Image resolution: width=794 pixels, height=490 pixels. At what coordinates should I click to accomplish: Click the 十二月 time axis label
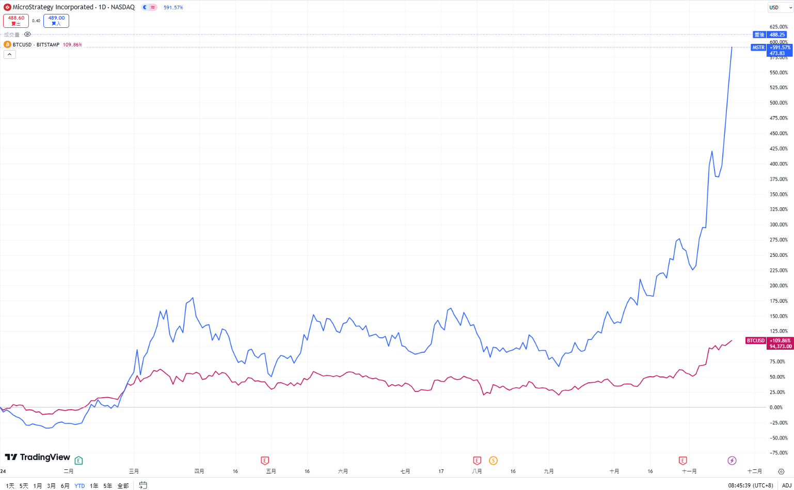click(x=755, y=471)
